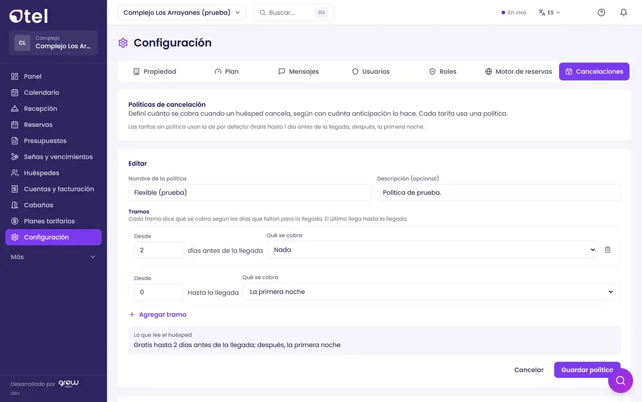
Task: Click the Otel logo
Action: pyautogui.click(x=29, y=16)
